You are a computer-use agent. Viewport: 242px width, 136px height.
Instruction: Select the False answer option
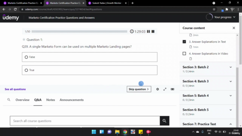pos(90,57)
